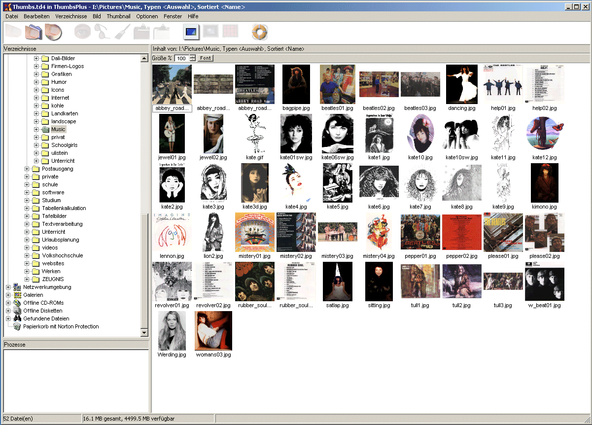
Task: Expand the Postausgang folder node
Action: (27, 169)
